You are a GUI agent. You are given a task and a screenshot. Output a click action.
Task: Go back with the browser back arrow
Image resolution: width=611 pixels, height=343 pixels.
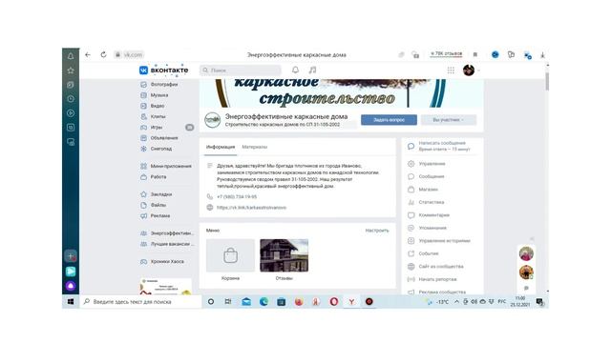click(88, 55)
